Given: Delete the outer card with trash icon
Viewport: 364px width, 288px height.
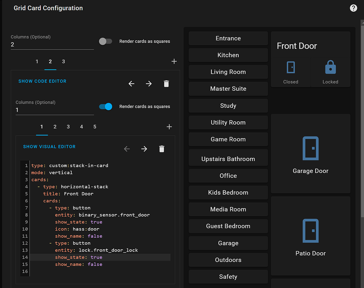Looking at the screenshot, I should point(166,84).
